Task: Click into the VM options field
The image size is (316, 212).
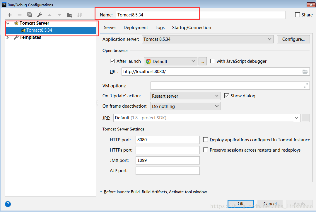Action: (230, 86)
